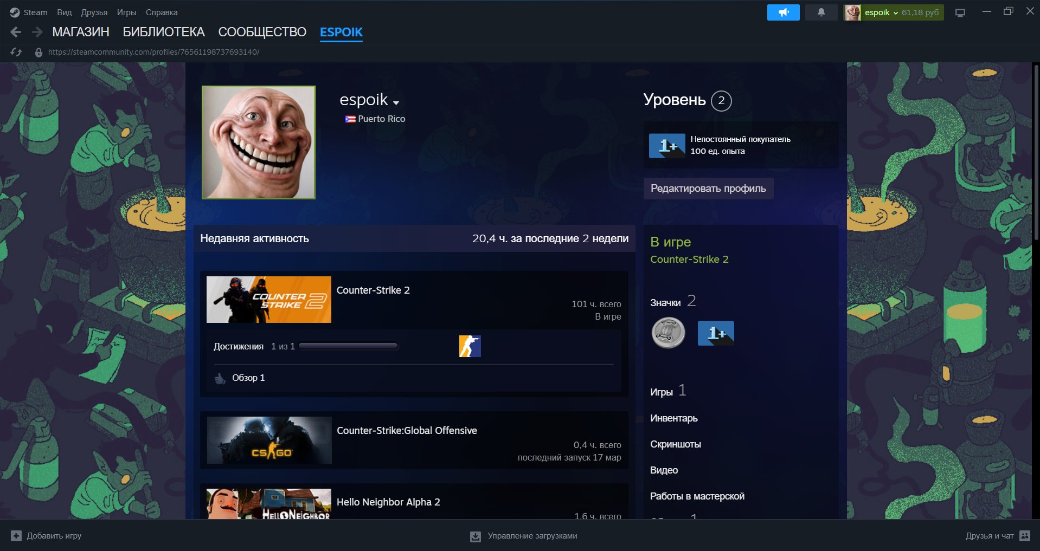Click the steamcommunity profile URL text
This screenshot has height=551, width=1040.
click(x=154, y=52)
